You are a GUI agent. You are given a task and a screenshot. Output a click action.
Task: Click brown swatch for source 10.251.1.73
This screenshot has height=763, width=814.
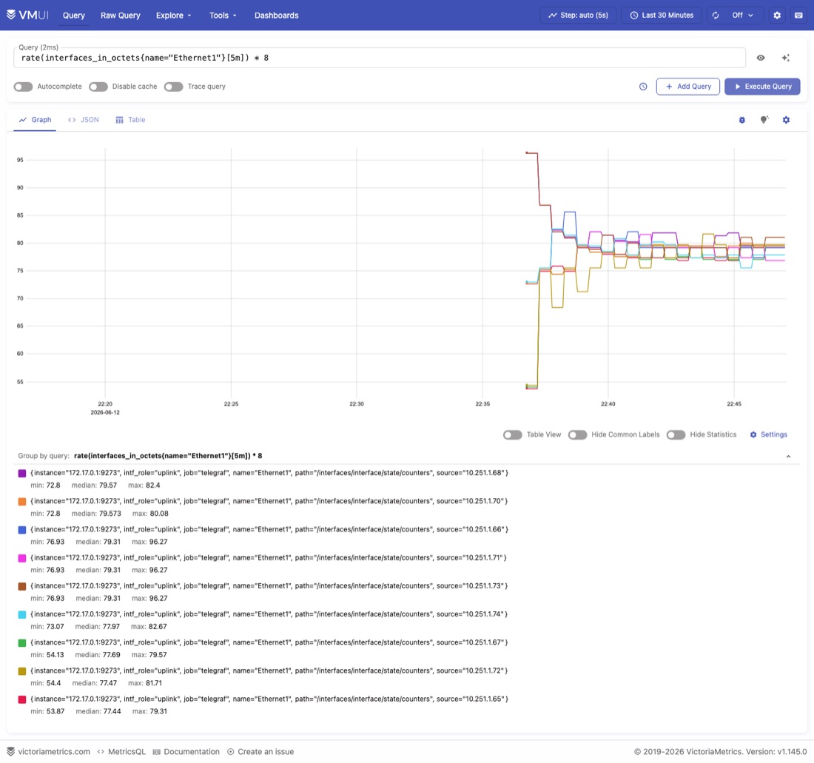[21, 587]
